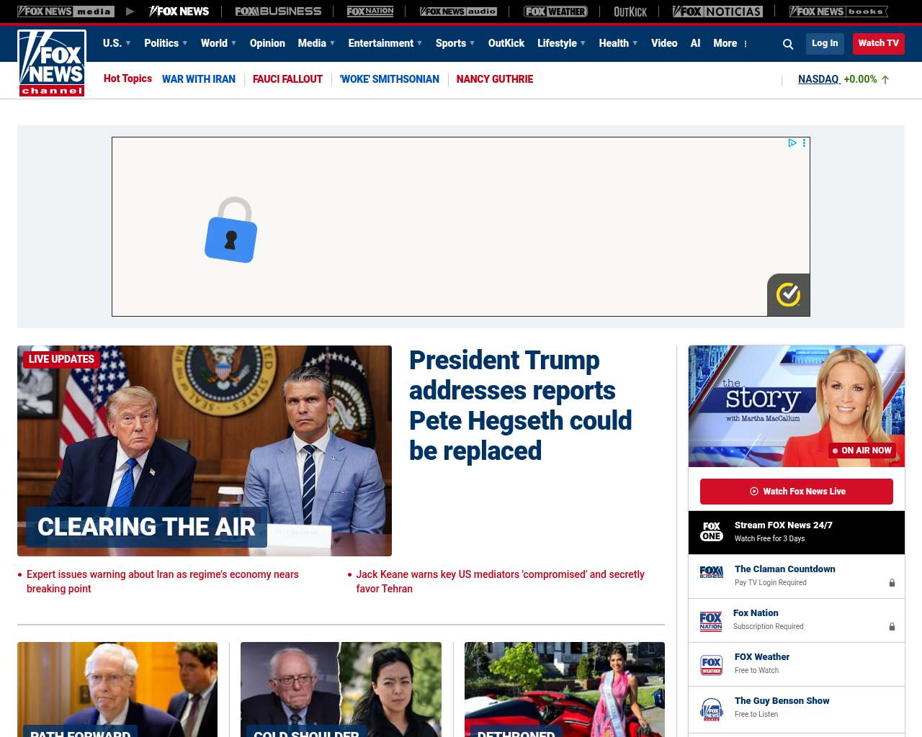Open the 'WOKE' SMITHSONIAN hot topic
The height and width of the screenshot is (737, 922).
(390, 79)
